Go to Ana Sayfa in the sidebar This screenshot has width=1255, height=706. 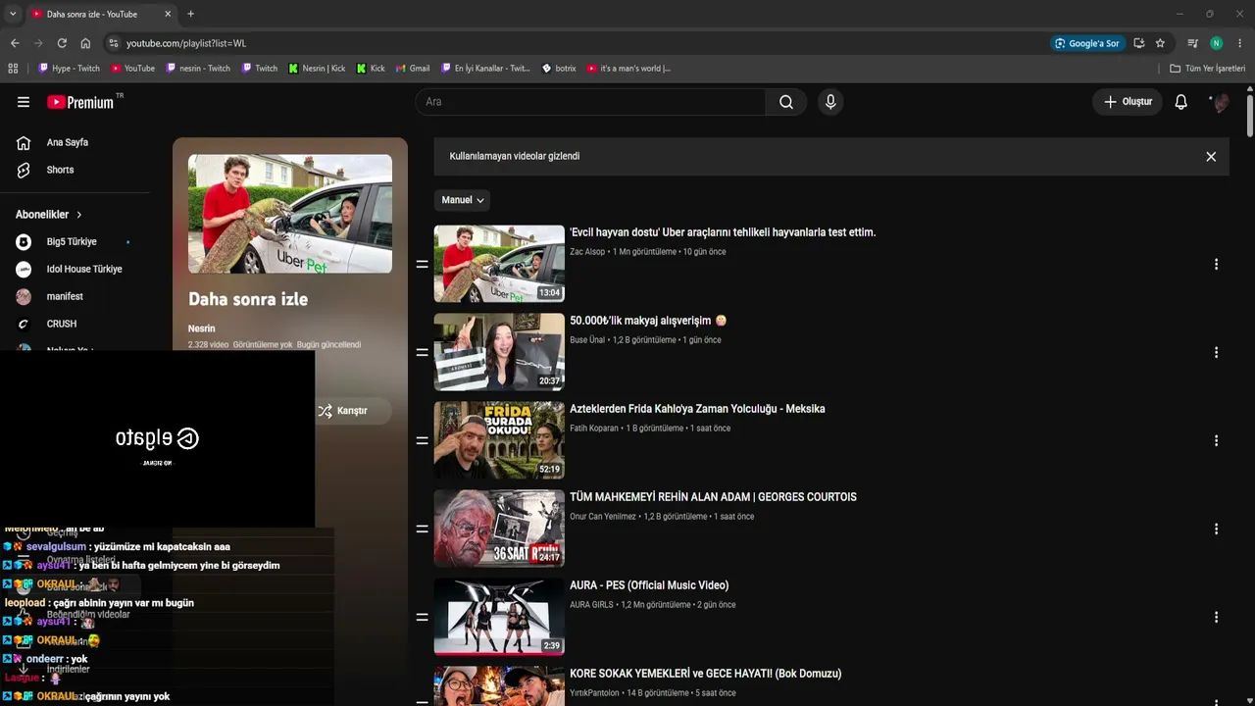click(x=67, y=143)
